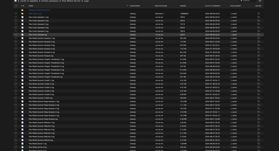Select file name Plex Media Scanner Chapter Thumbnails.log
The height and width of the screenshot is (151, 279).
(x=45, y=77)
